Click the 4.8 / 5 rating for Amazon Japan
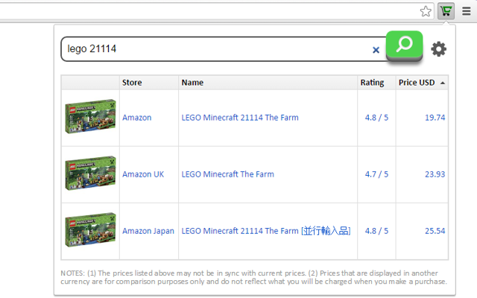Viewport: 477px width, 298px height. (x=376, y=231)
